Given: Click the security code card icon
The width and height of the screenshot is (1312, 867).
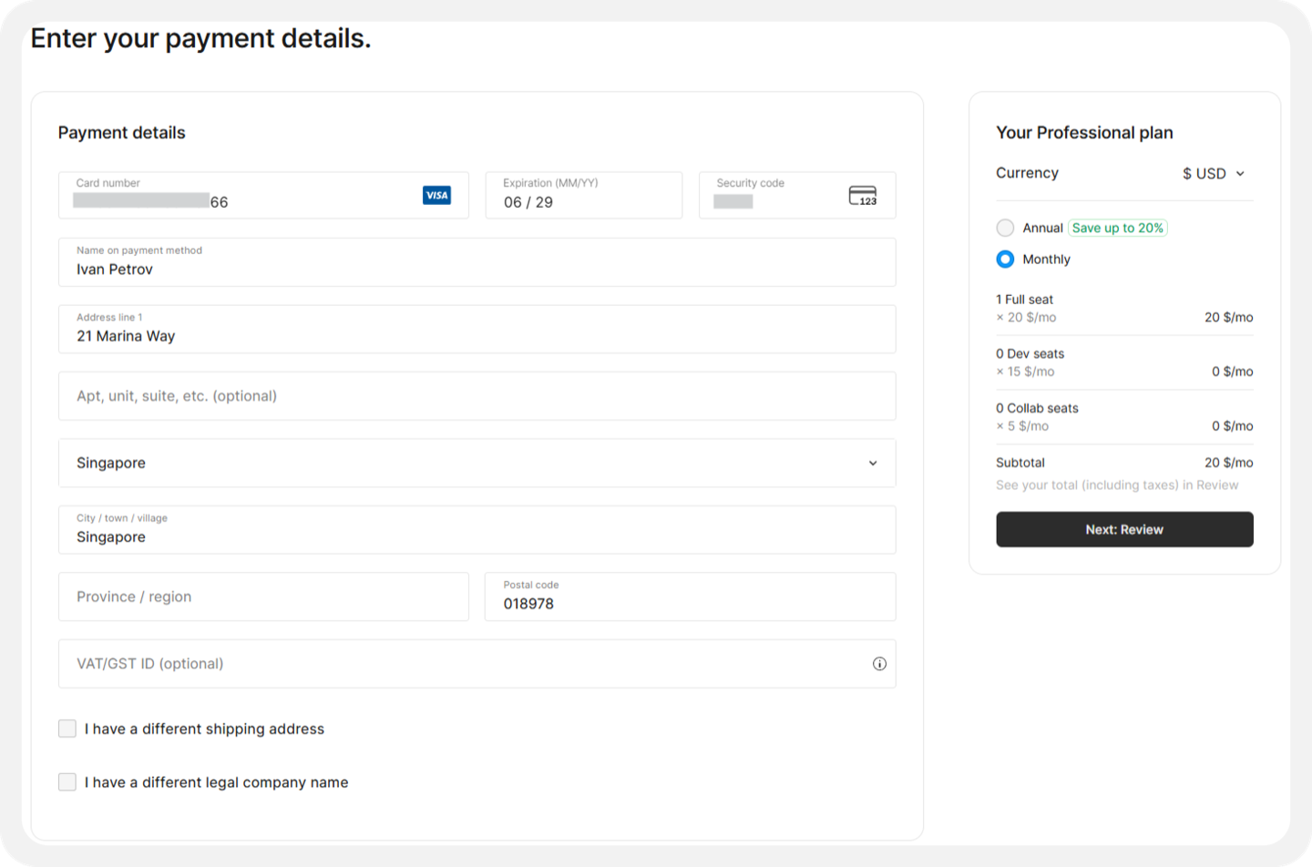Looking at the screenshot, I should point(863,196).
